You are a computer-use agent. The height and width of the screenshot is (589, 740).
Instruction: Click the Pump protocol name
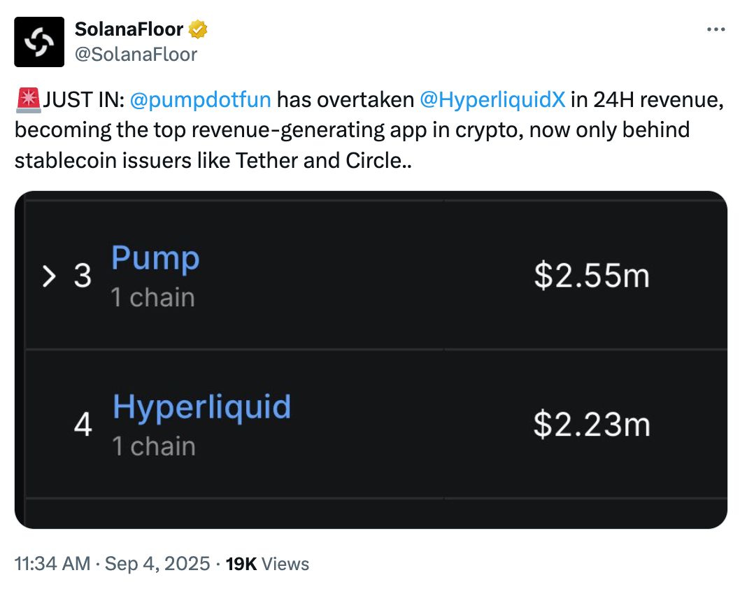[155, 259]
